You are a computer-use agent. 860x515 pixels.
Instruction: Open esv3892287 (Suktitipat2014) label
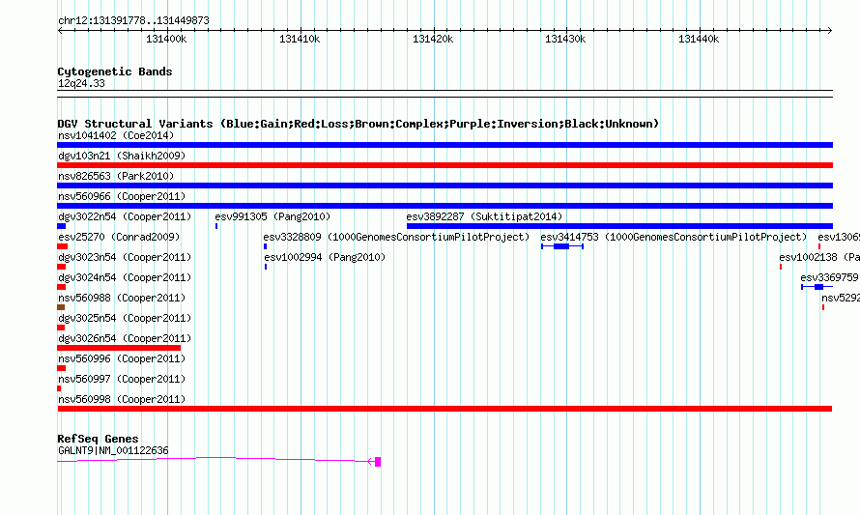pyautogui.click(x=484, y=216)
